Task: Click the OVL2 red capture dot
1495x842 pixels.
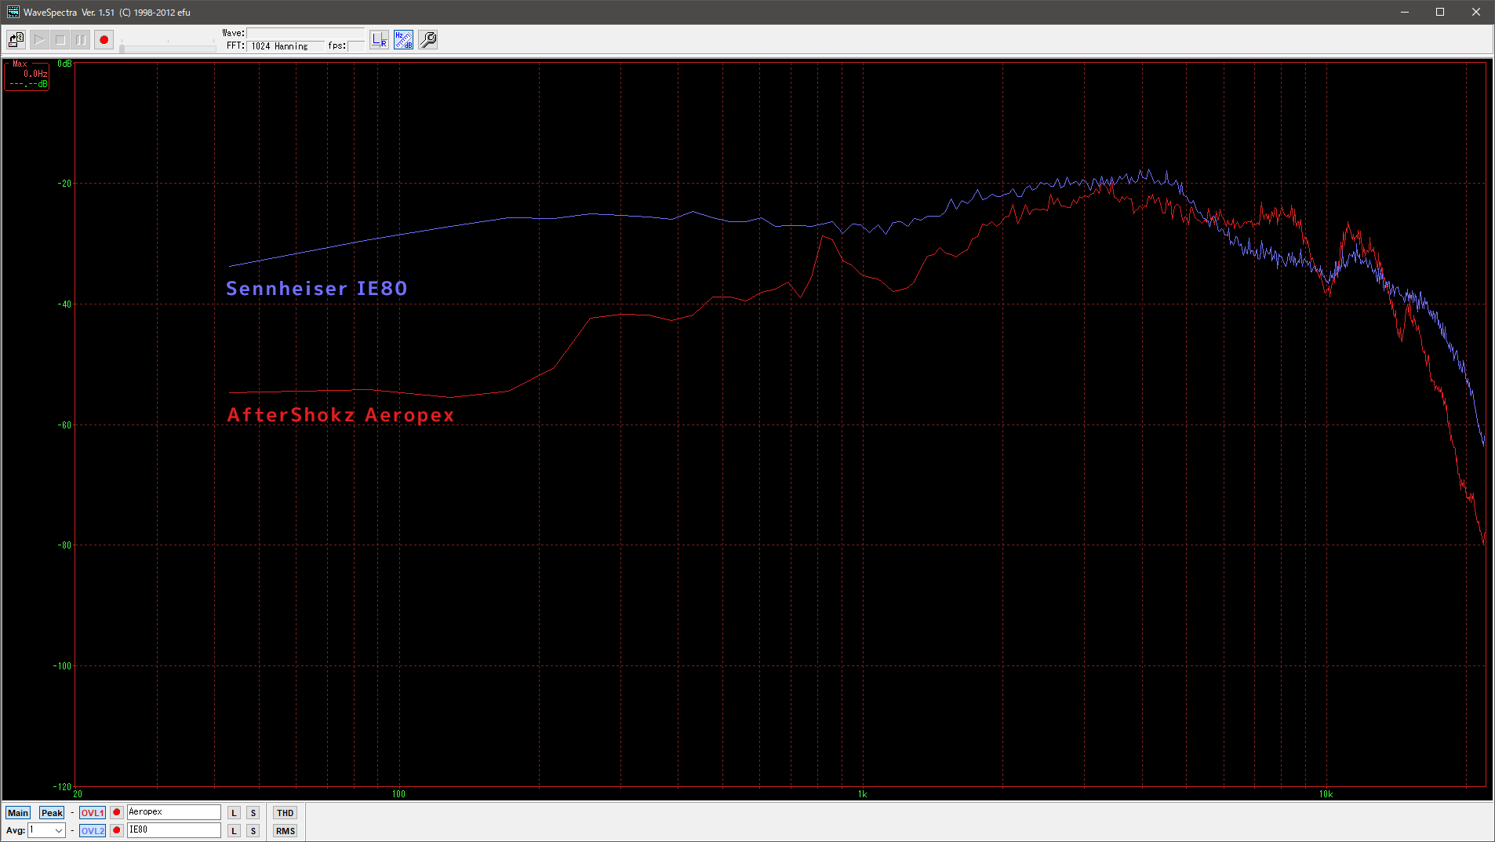Action: [x=117, y=830]
